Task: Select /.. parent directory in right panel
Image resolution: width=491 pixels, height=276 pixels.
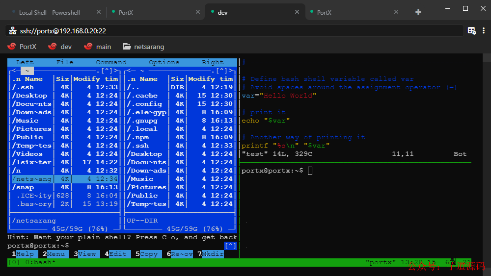Action: 180,87
